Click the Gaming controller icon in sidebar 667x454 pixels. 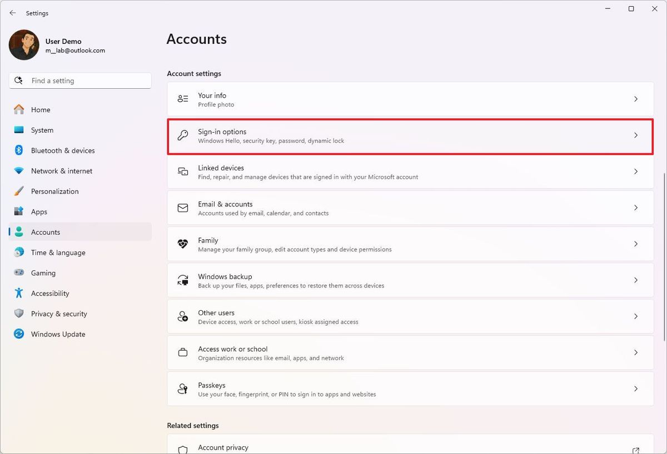click(19, 273)
